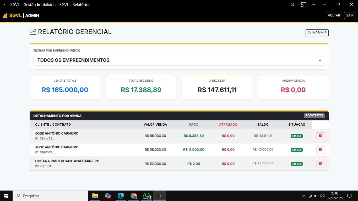The image size is (358, 201).
Task: Click the VOLTAR button
Action: [x=334, y=15]
